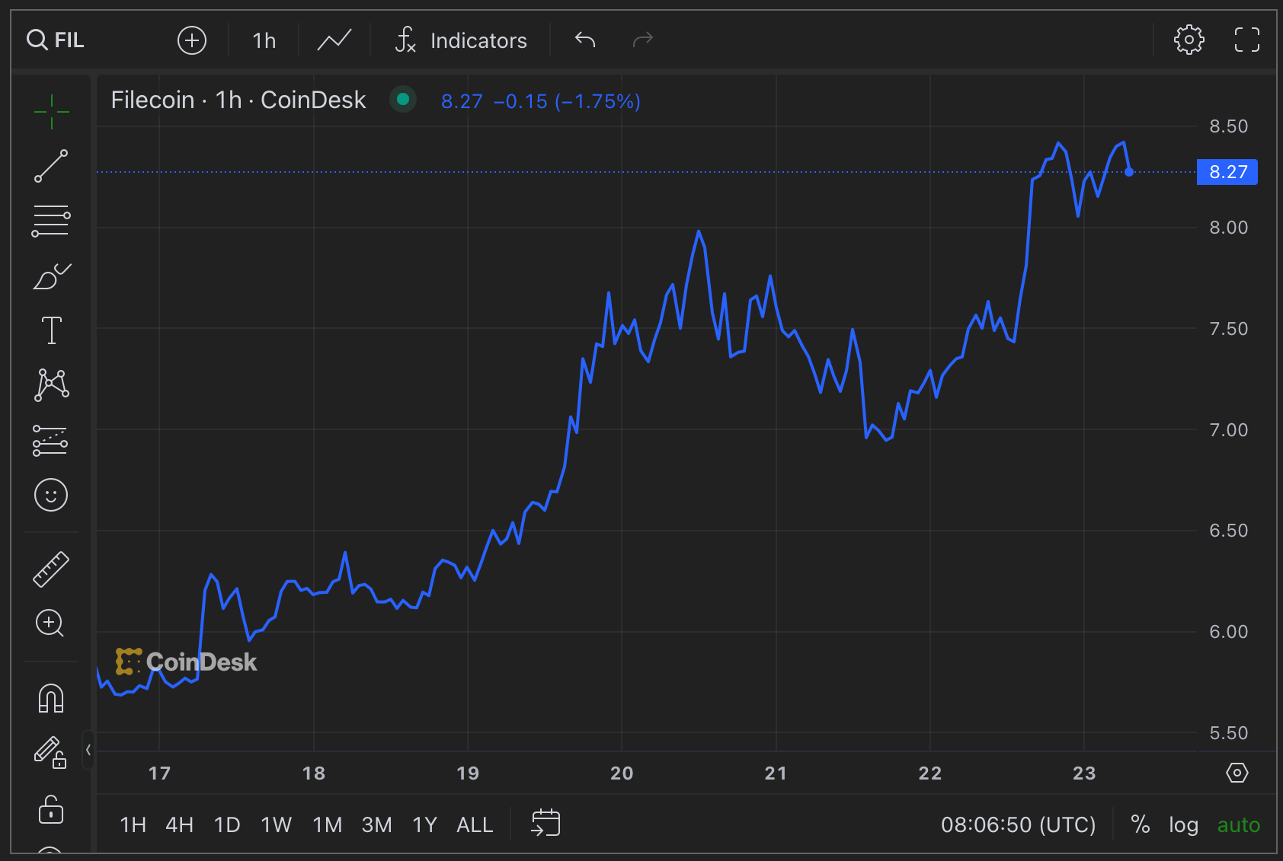Select the ALL time range
Image resolution: width=1283 pixels, height=861 pixels.
(x=475, y=824)
